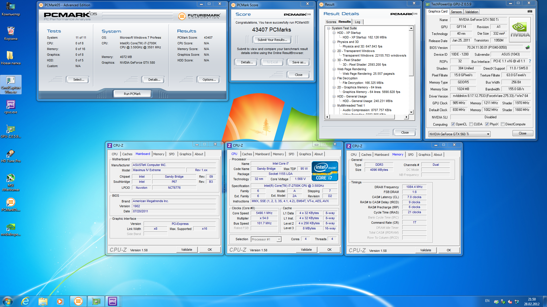Open Windows Media Player from the taskbar
Image resolution: width=547 pixels, height=307 pixels.
pyautogui.click(x=60, y=301)
